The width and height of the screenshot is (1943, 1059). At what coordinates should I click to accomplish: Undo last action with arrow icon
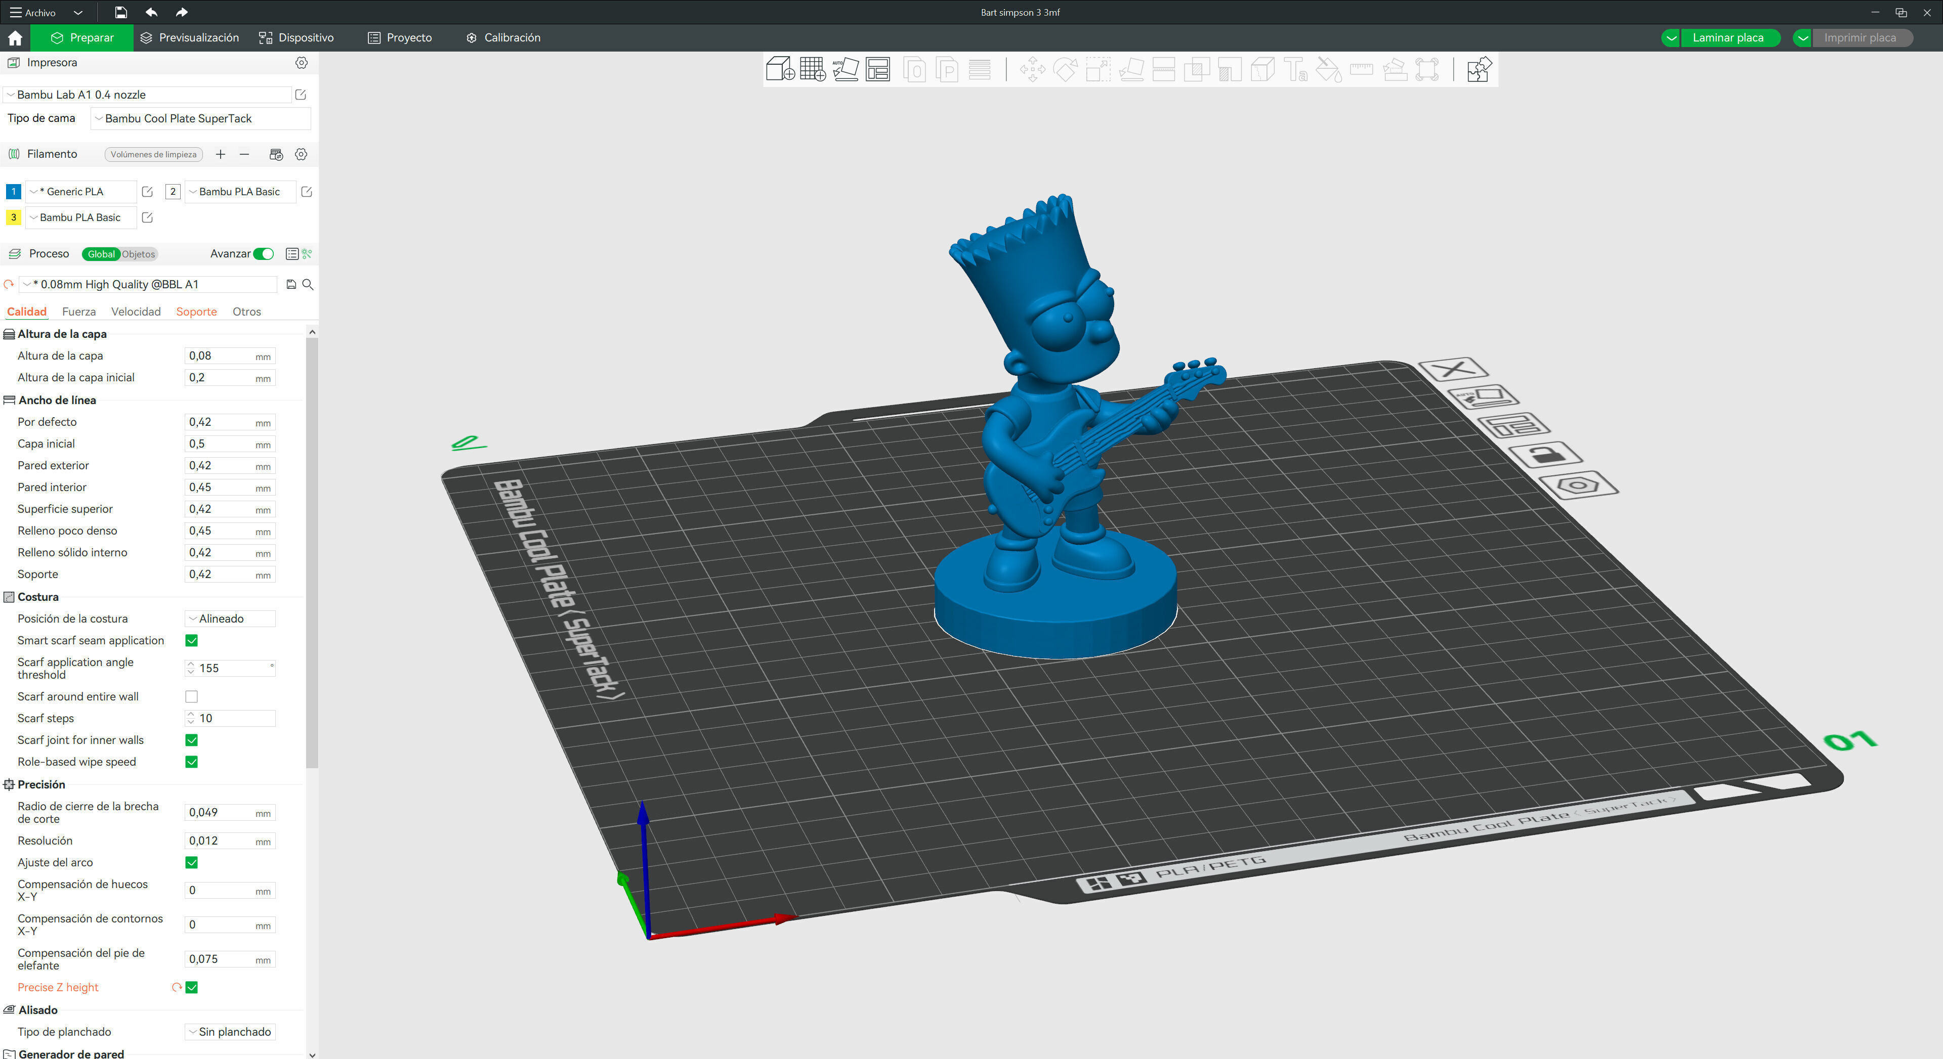pos(151,12)
